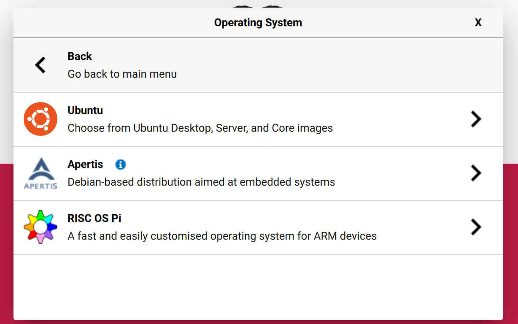Screen dimensions: 518x324
Task: Click the back arrow icon
Action: tap(40, 65)
